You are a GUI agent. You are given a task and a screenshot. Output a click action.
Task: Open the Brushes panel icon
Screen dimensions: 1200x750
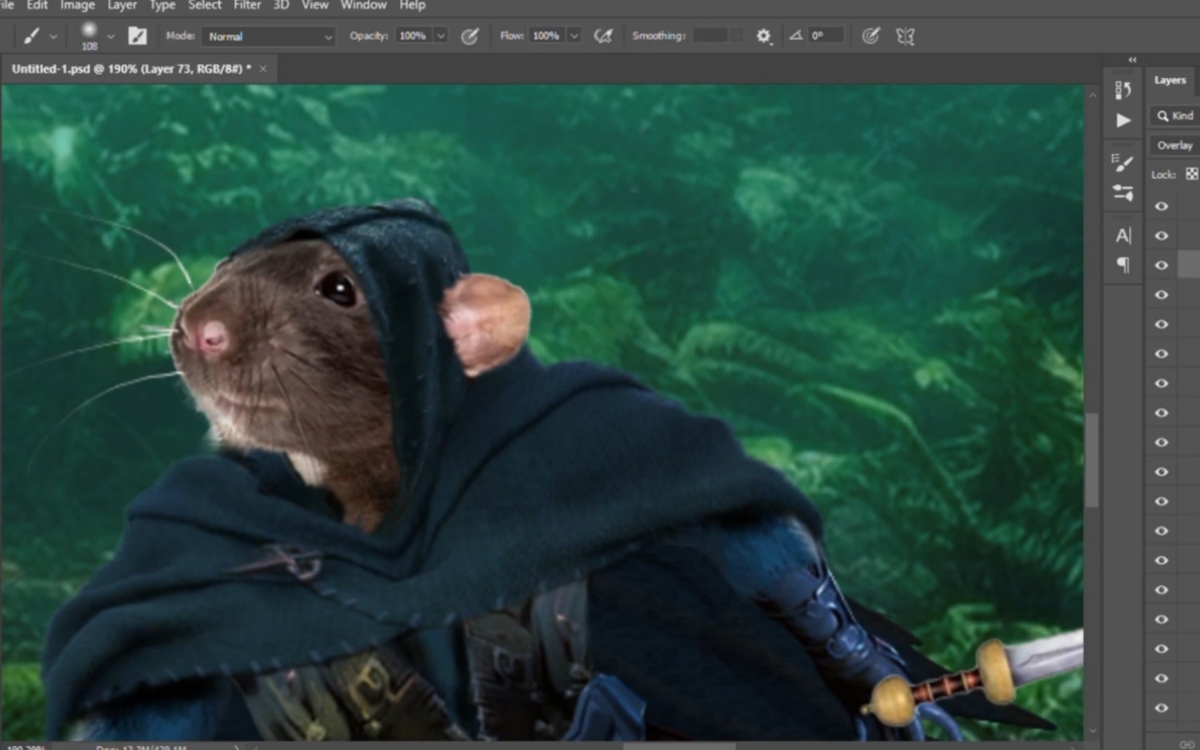(1123, 193)
